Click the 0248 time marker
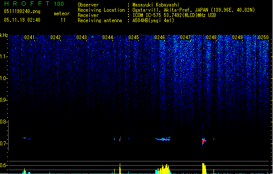 (x=211, y=37)
